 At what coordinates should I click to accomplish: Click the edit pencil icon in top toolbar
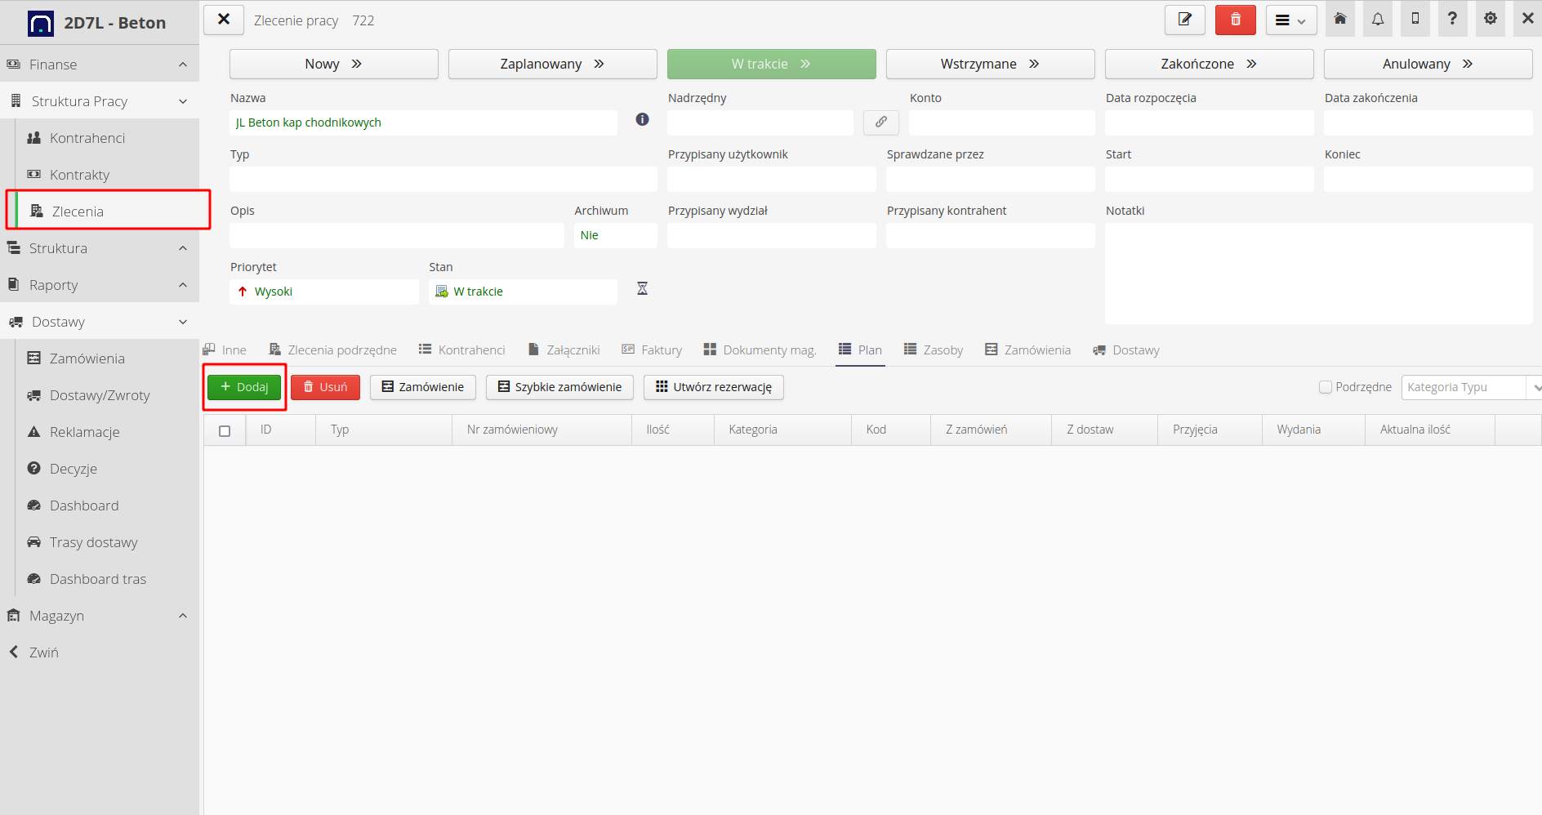pos(1184,20)
